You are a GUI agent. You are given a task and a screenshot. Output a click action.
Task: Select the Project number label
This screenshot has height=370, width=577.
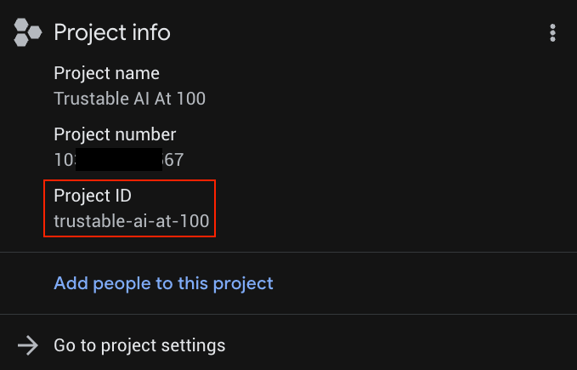click(115, 134)
